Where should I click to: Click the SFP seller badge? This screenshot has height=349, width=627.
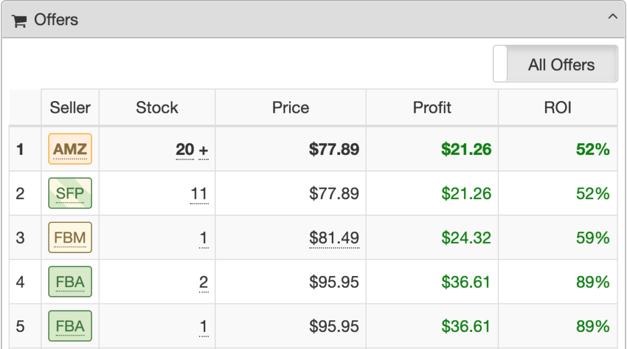click(x=70, y=193)
